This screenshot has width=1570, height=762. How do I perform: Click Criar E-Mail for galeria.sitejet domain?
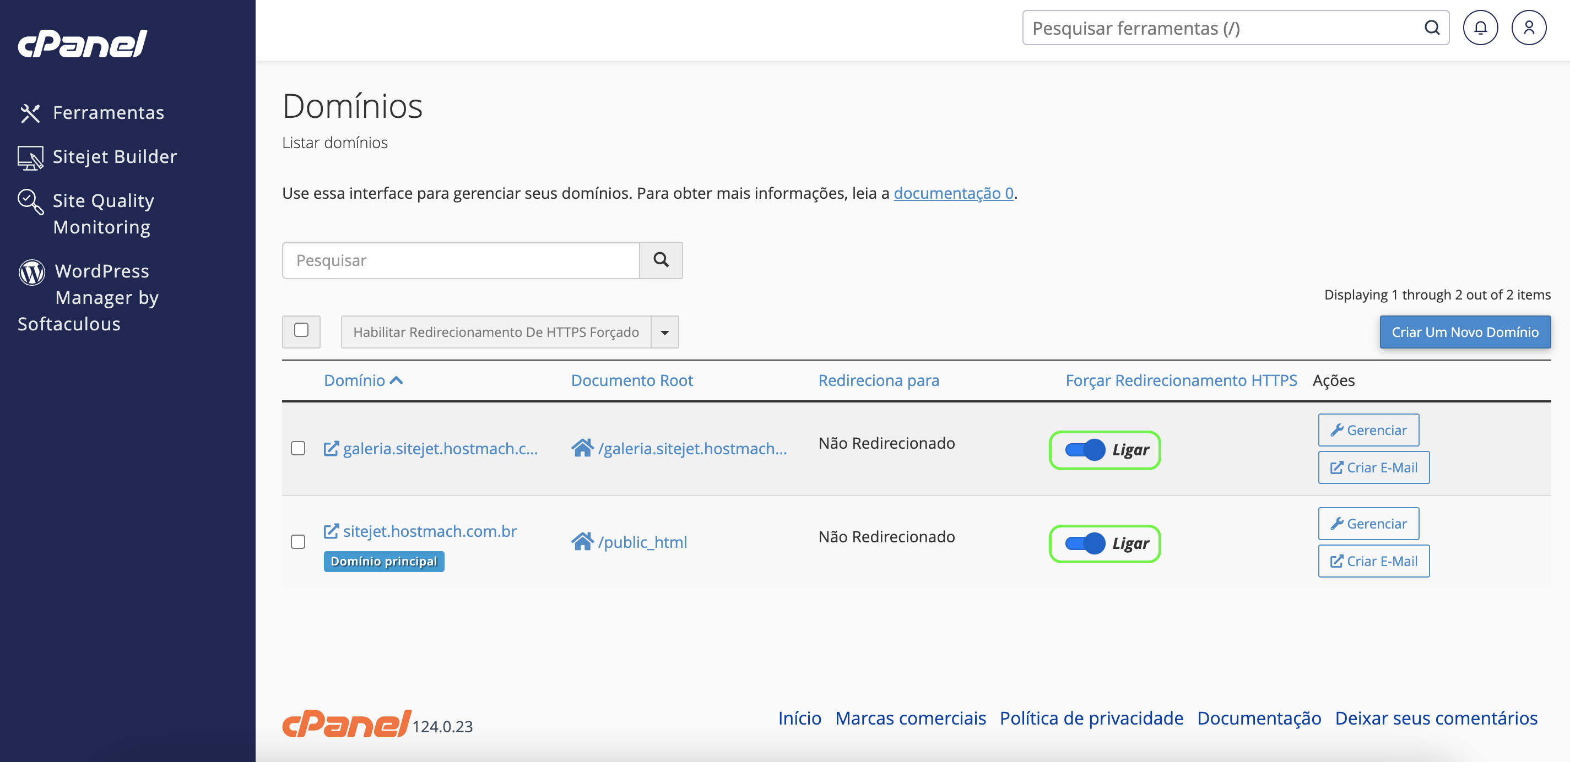point(1374,468)
